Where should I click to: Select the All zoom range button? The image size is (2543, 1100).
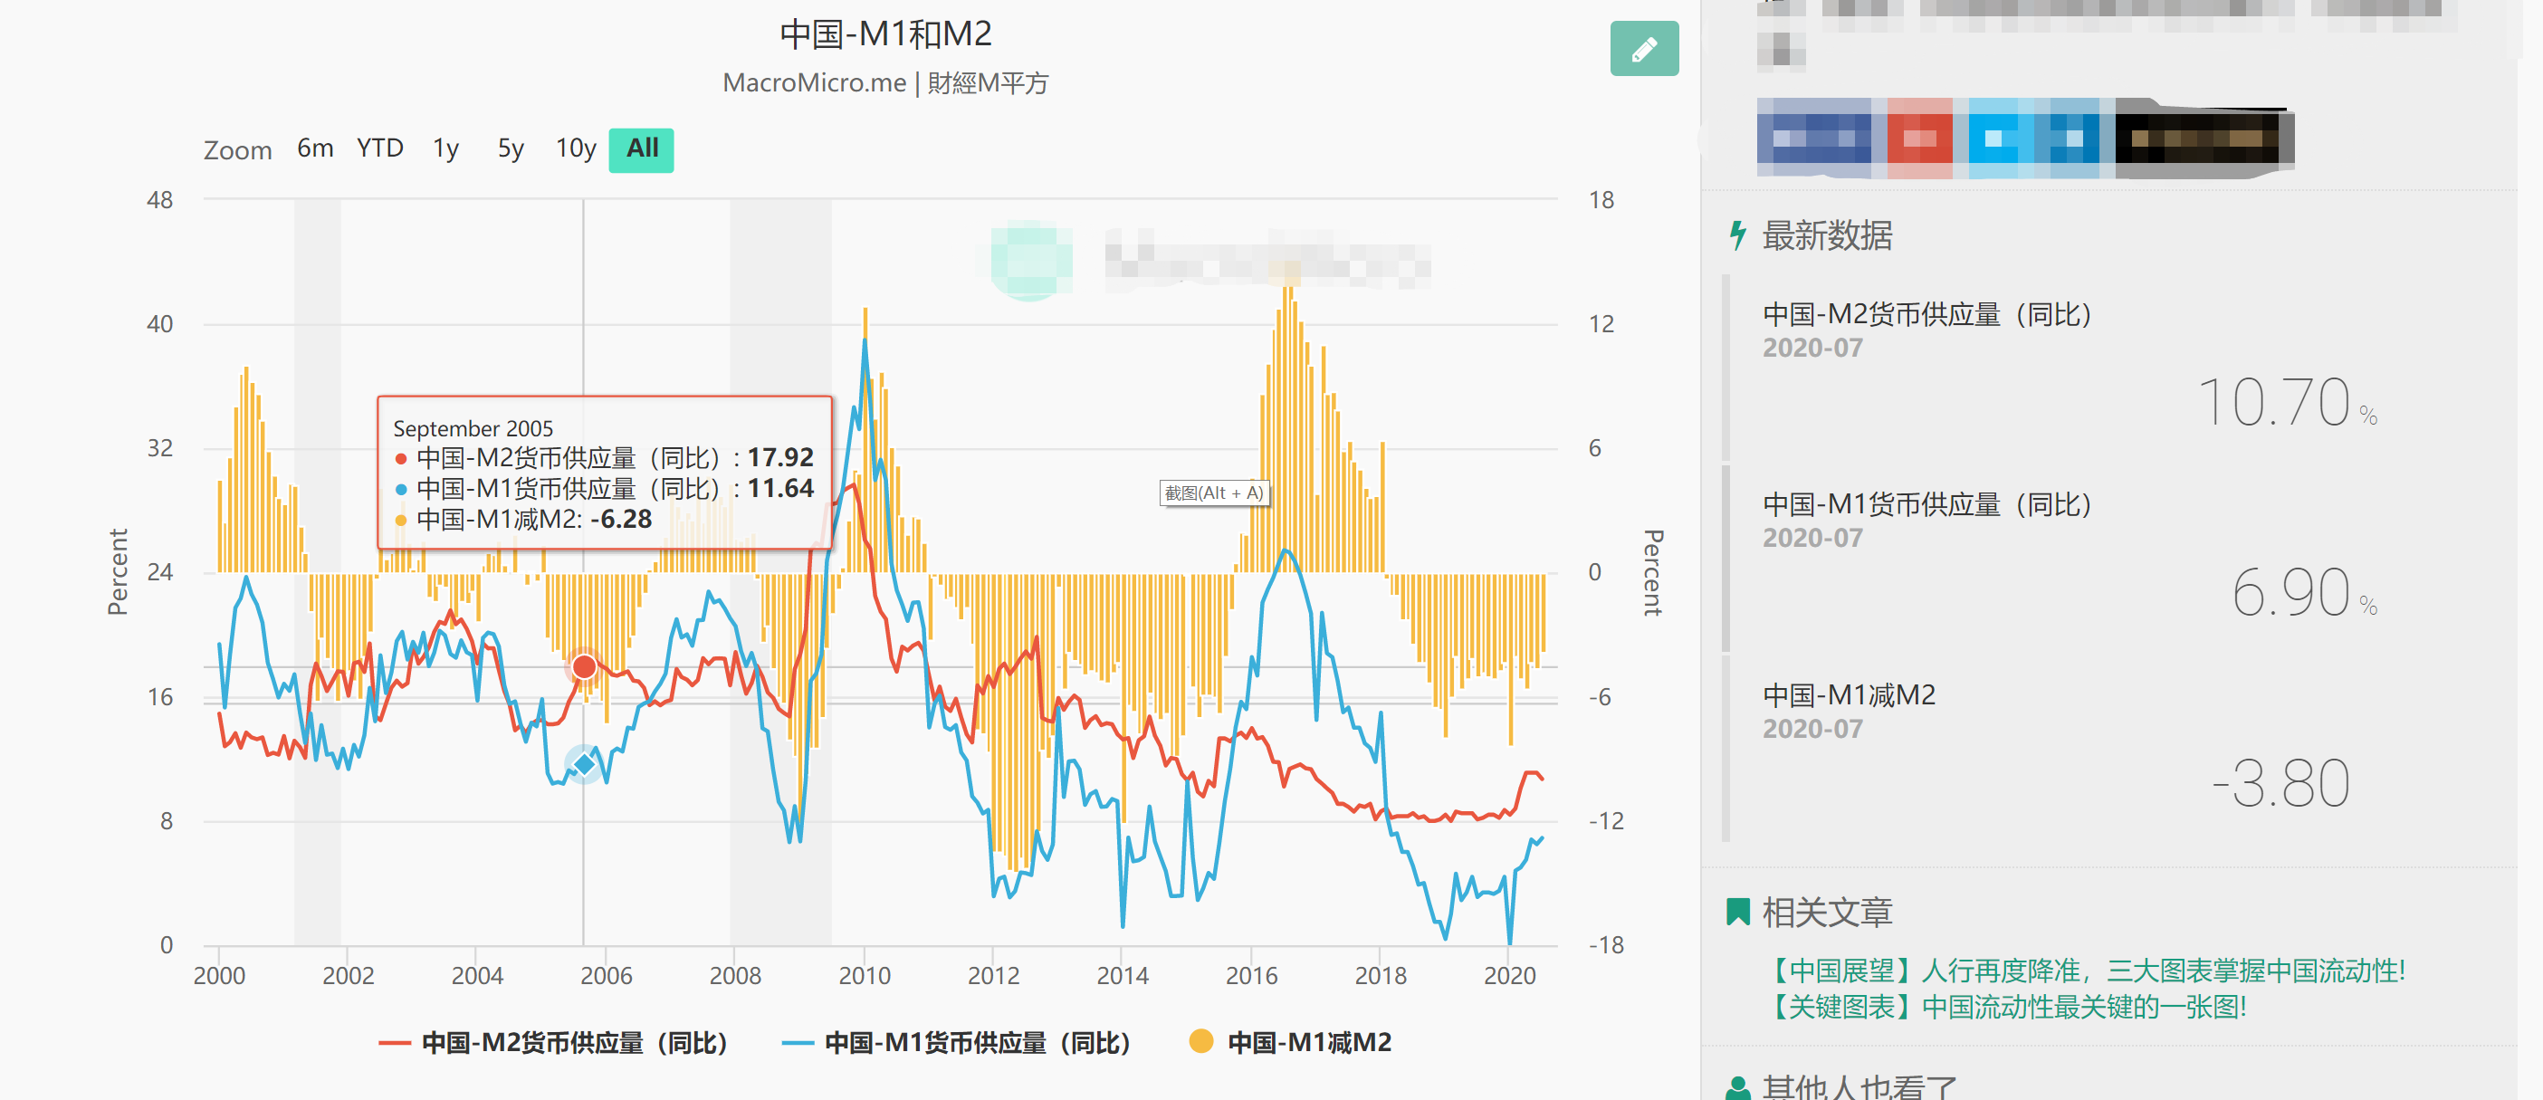click(x=642, y=149)
